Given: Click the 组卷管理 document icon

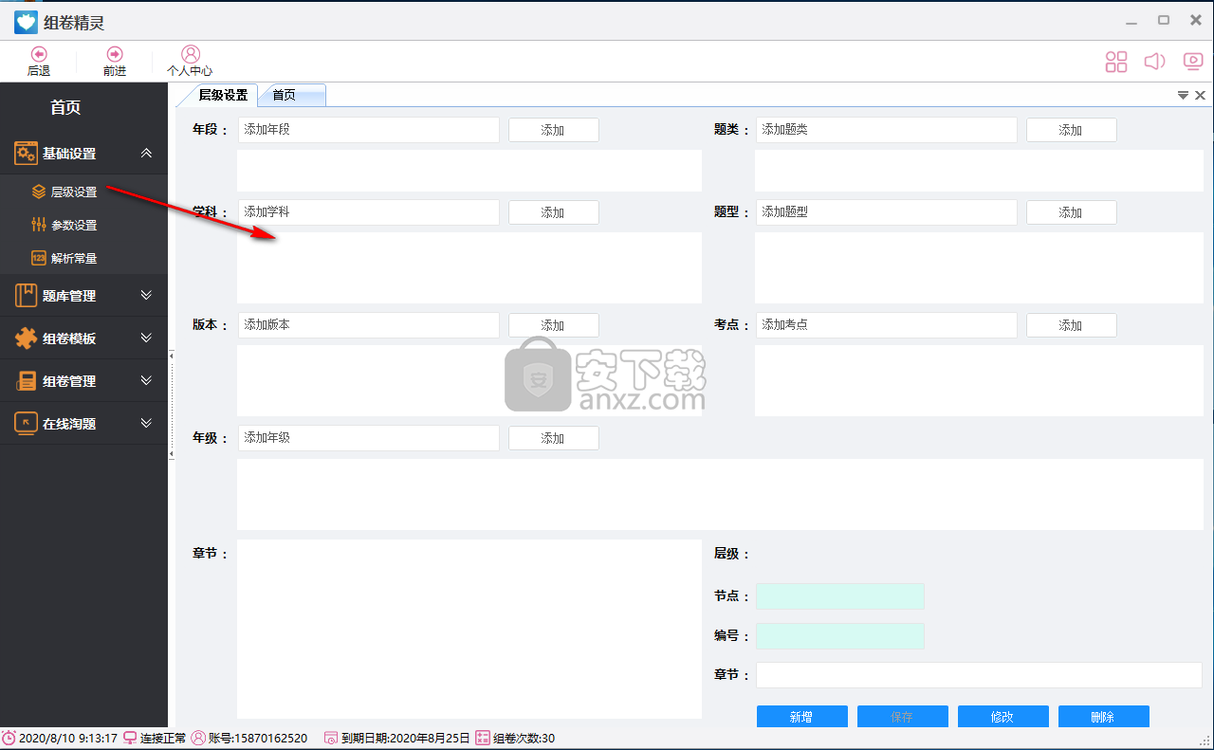Looking at the screenshot, I should tap(26, 380).
